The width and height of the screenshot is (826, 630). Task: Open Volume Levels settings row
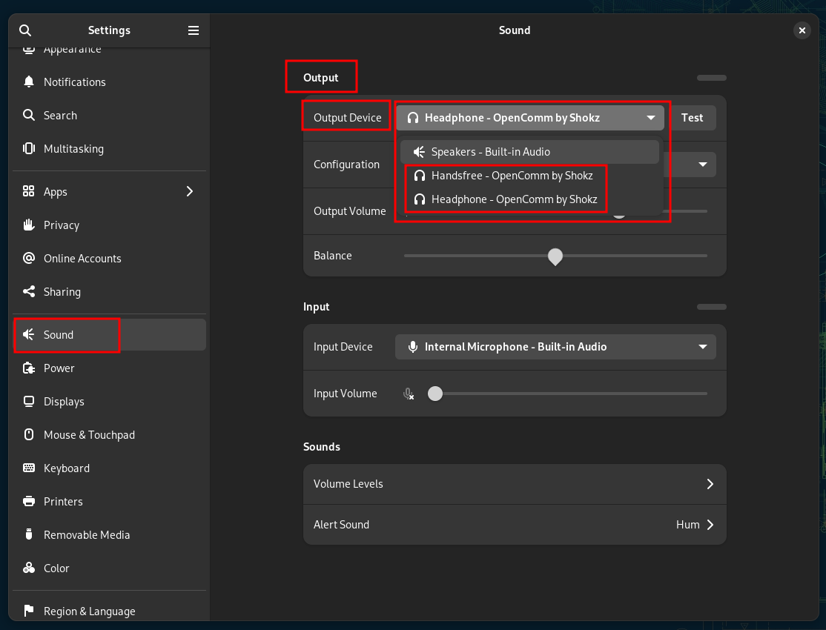[x=515, y=484]
